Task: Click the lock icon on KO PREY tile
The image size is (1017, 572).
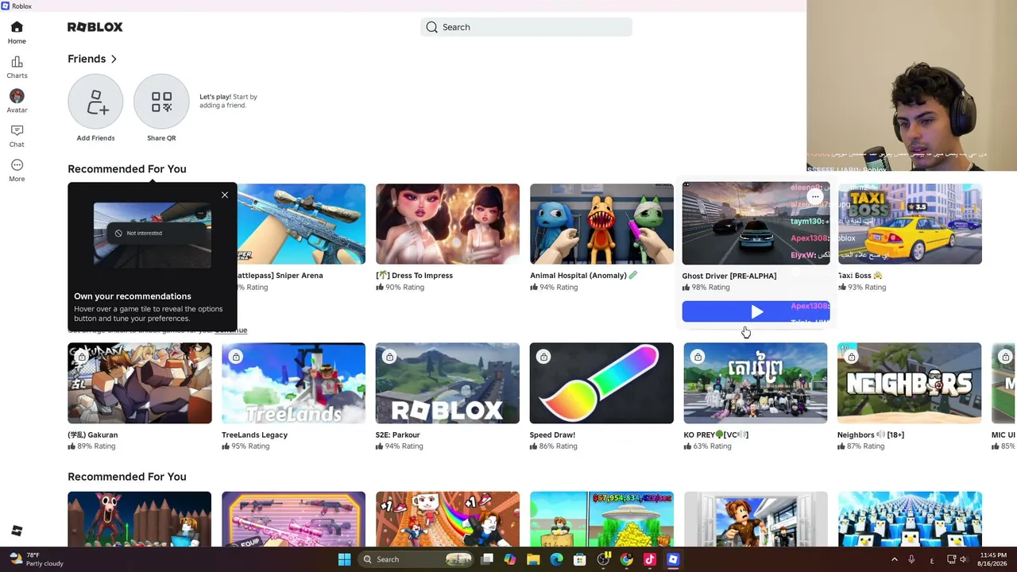Action: click(x=698, y=357)
